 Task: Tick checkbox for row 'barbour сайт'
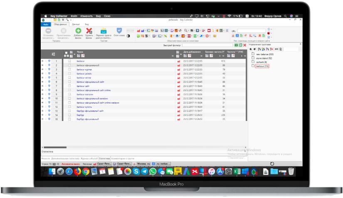click(x=69, y=86)
